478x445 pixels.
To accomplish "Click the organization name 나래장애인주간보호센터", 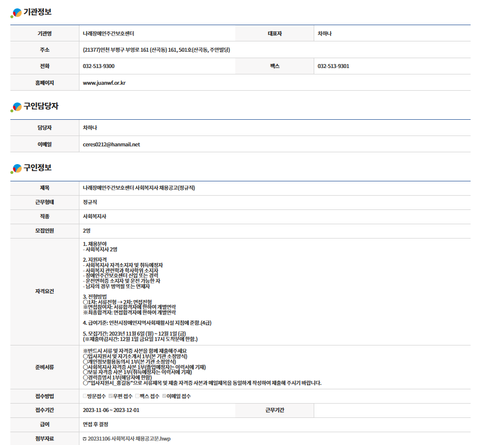I will tap(109, 34).
